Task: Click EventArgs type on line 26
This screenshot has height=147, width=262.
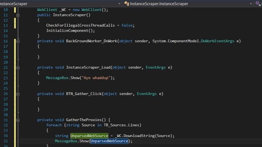Action: (147, 94)
